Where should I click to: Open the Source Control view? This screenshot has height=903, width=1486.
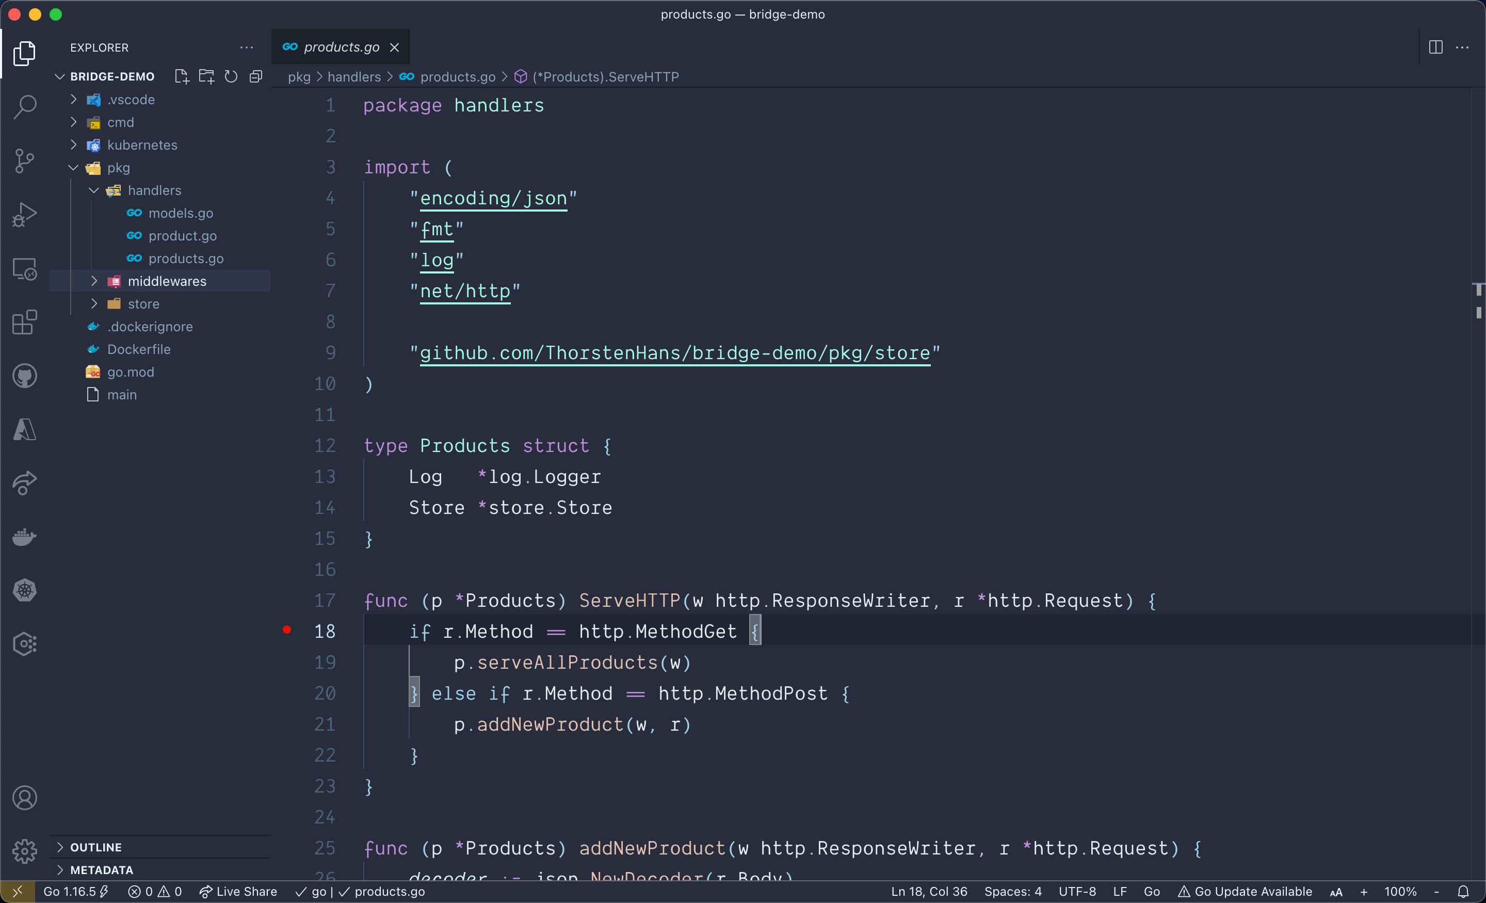tap(24, 160)
